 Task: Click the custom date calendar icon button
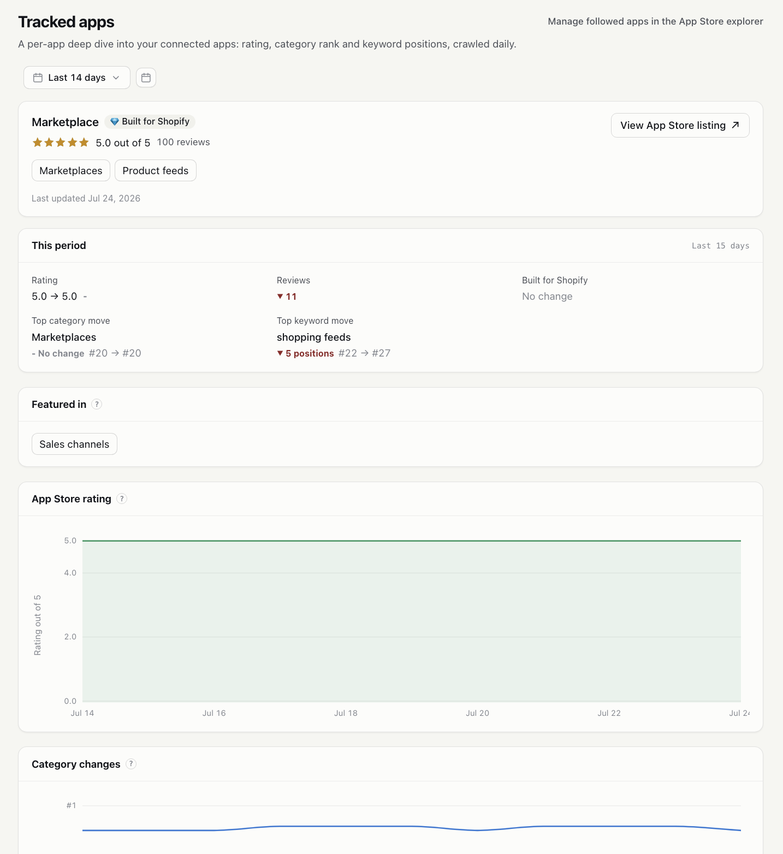[x=146, y=78]
